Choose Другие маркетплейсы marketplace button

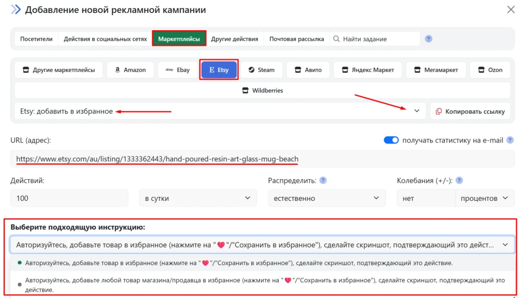[59, 70]
